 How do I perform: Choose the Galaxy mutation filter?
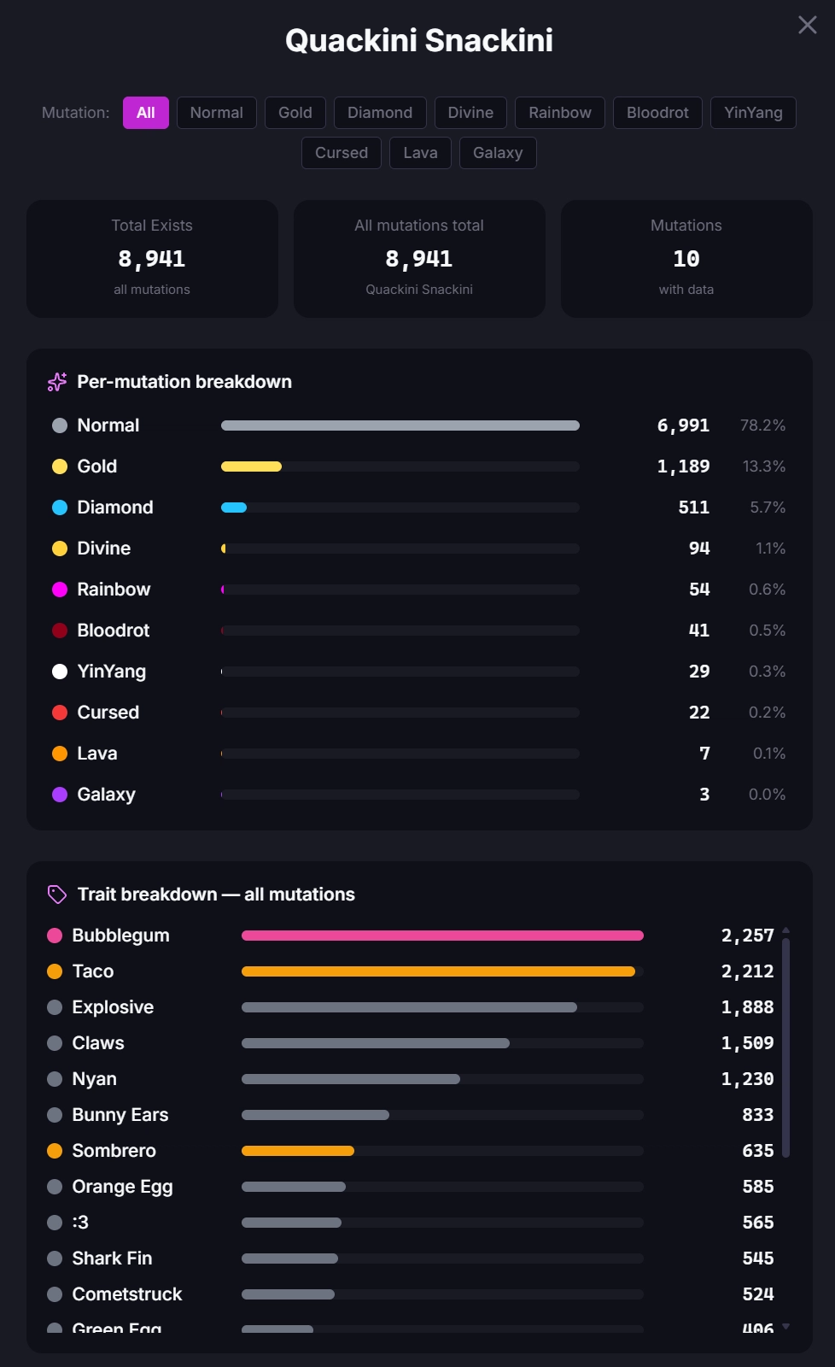point(498,153)
